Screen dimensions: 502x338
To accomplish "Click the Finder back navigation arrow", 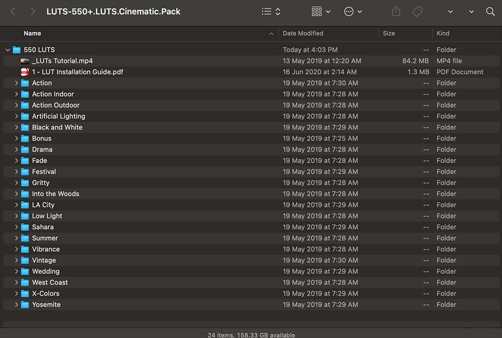I will click(x=13, y=12).
